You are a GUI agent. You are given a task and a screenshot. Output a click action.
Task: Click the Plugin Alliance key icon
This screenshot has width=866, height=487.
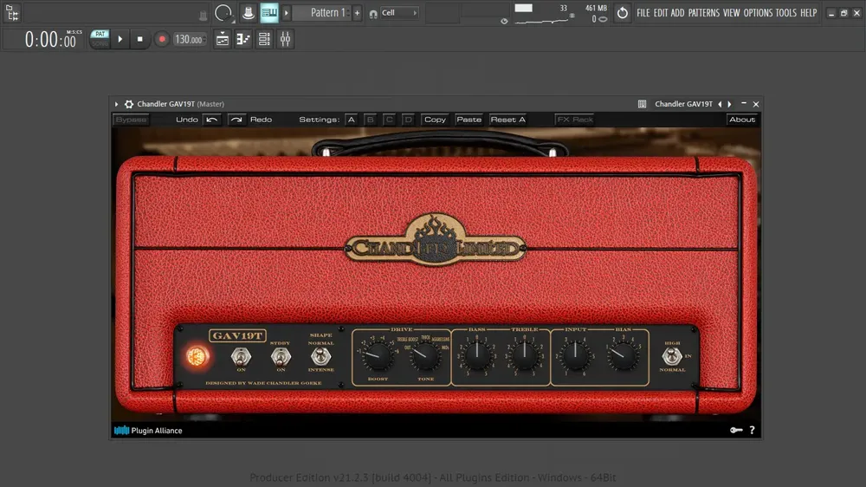pos(735,430)
